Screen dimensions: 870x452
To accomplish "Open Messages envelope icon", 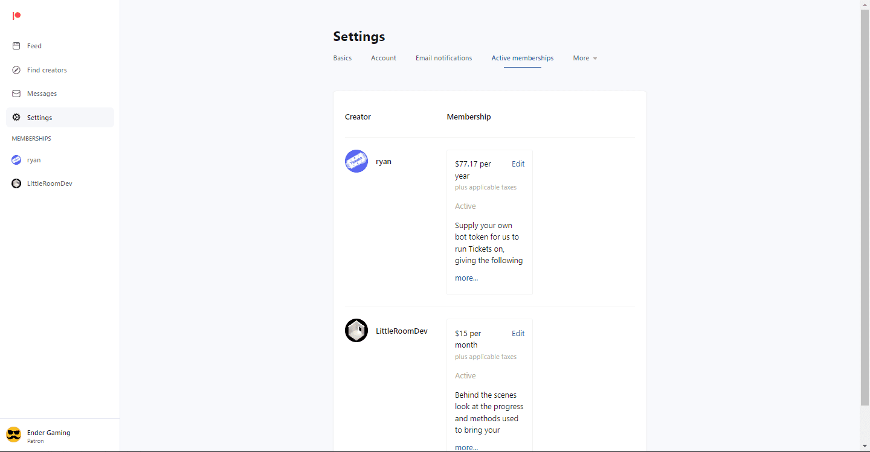I will [x=16, y=94].
